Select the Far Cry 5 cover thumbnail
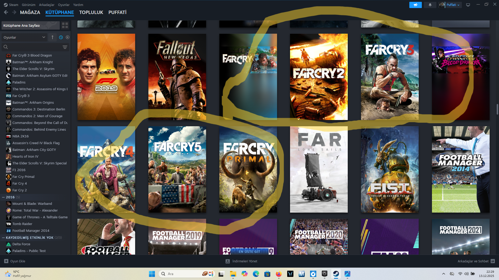 tap(177, 169)
